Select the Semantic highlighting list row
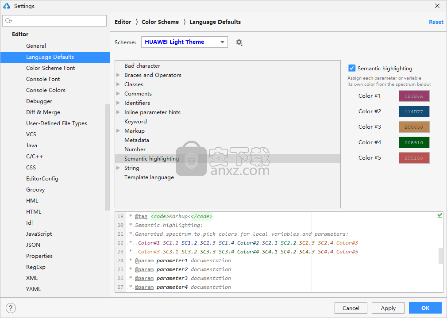This screenshot has width=447, height=318. click(x=227, y=159)
